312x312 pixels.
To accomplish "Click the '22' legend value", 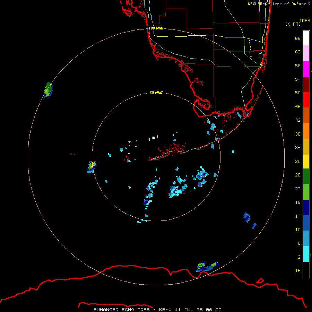I will point(298,189).
